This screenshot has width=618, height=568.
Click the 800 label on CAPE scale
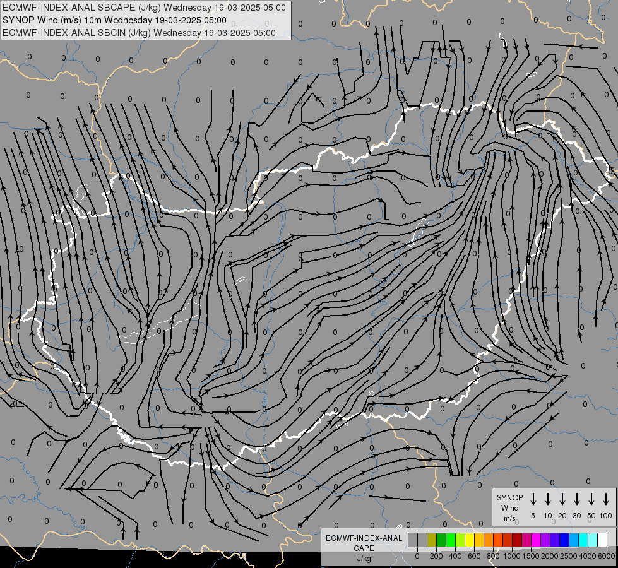pos(493,556)
